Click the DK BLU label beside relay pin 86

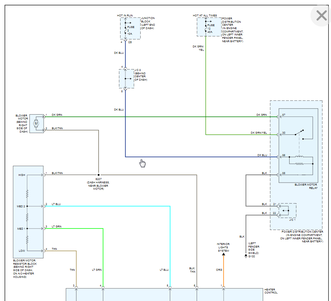(x=262, y=155)
